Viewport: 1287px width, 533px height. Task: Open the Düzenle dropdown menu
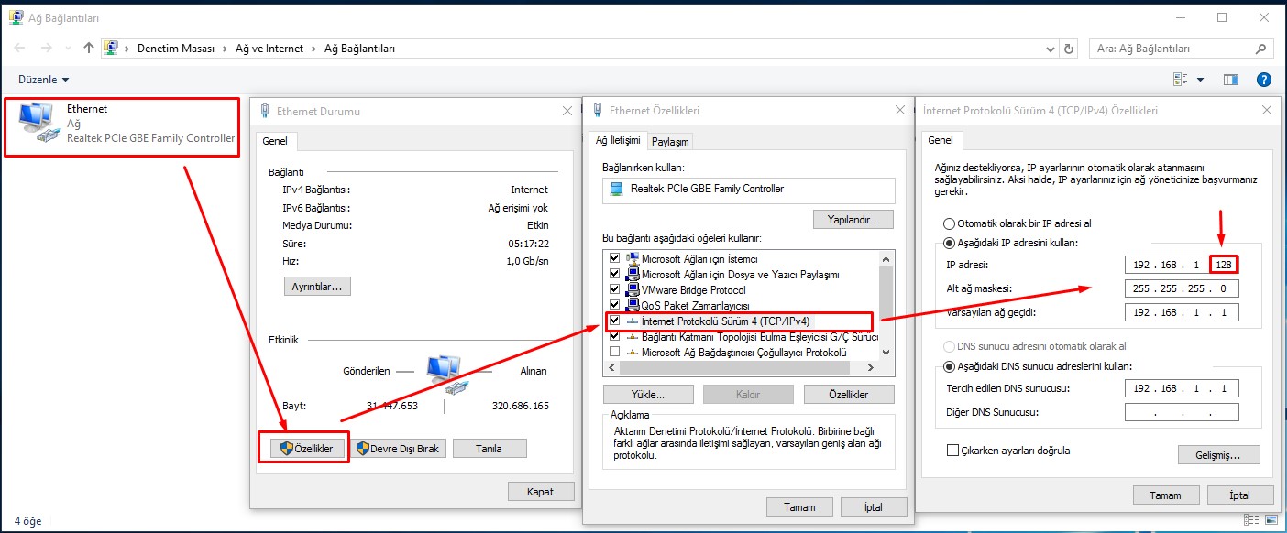tap(44, 80)
